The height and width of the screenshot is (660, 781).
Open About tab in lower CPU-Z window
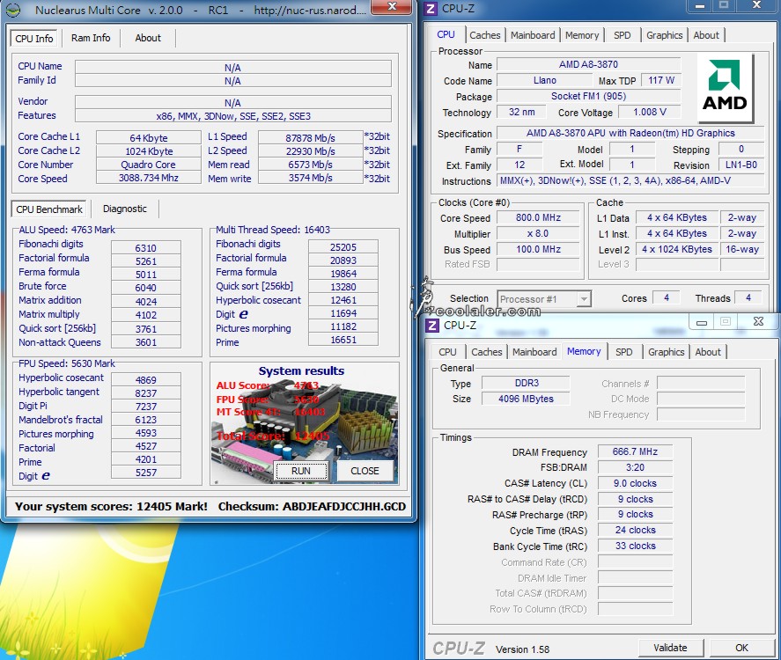[x=708, y=352]
